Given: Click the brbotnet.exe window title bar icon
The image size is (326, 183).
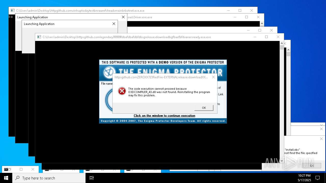Looking at the screenshot, I should [12, 11].
